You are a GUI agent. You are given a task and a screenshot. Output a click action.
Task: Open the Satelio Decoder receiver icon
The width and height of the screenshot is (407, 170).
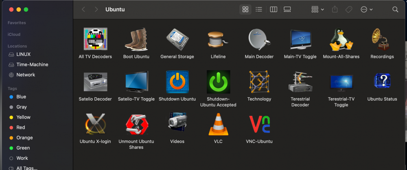tap(95, 82)
